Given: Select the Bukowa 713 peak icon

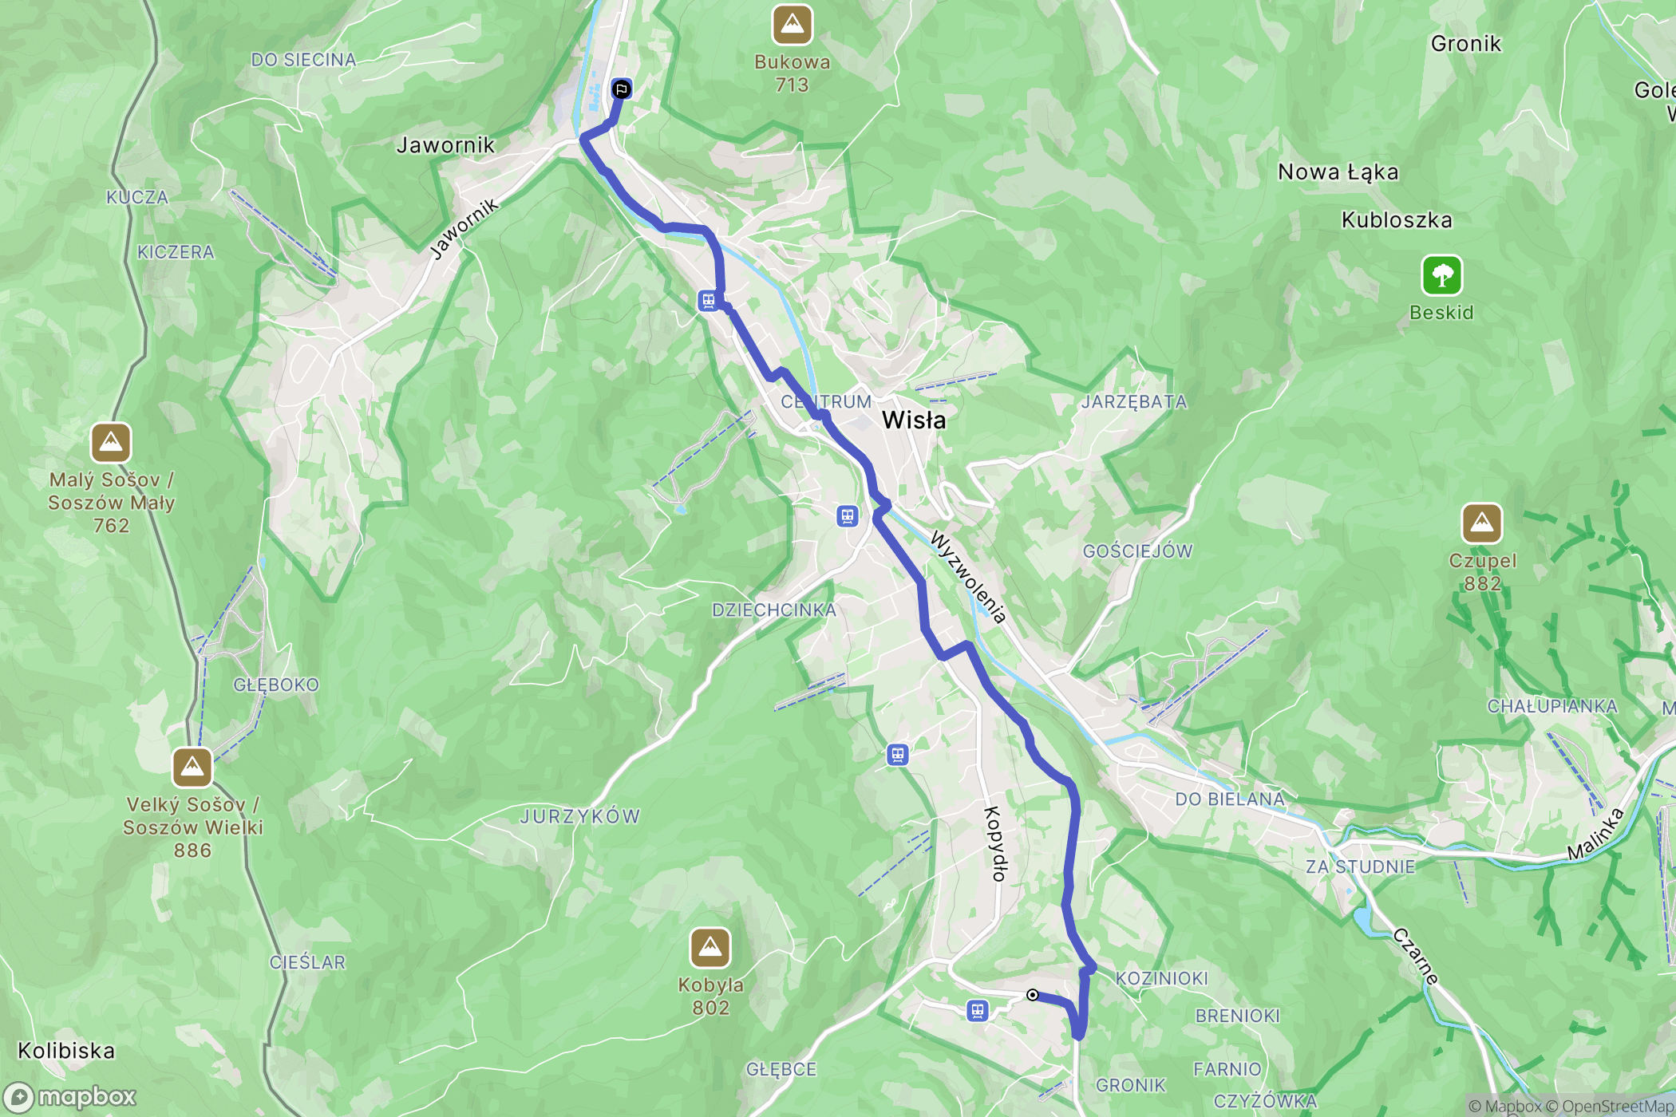Looking at the screenshot, I should 792,25.
